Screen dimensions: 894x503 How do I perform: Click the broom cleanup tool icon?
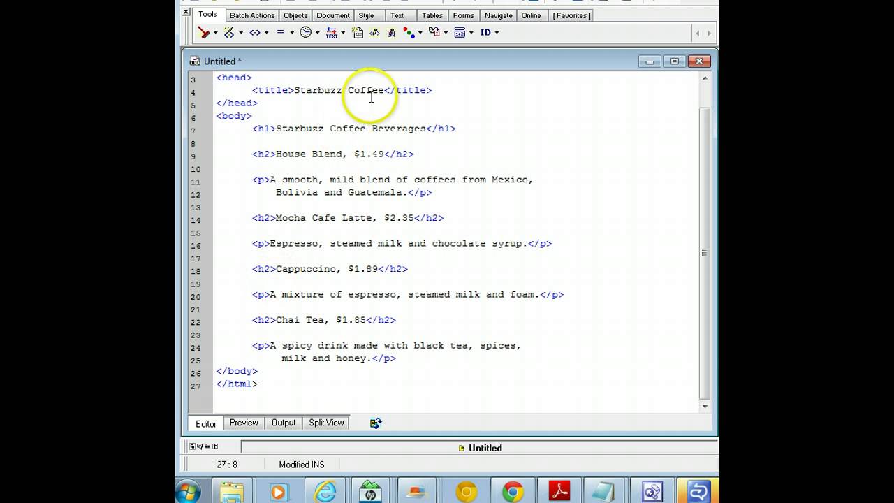[x=203, y=32]
